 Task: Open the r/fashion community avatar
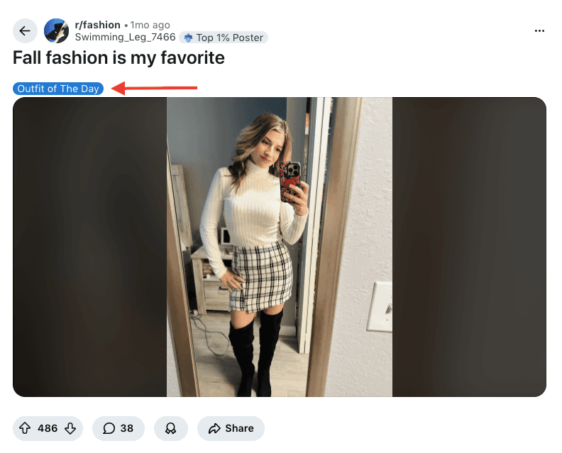[56, 30]
